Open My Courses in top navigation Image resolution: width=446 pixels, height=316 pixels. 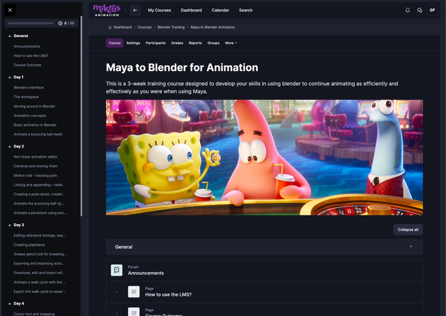tap(160, 10)
